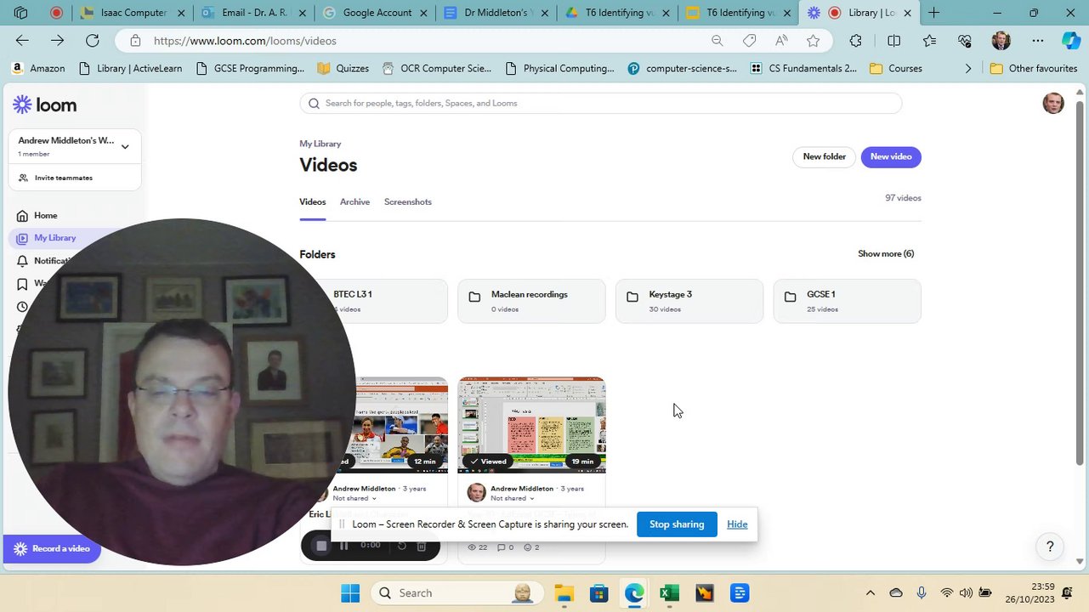
Task: Click the views eye icon showing 22
Action: pos(473,547)
